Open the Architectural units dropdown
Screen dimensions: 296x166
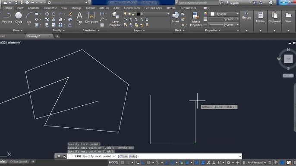(257, 163)
